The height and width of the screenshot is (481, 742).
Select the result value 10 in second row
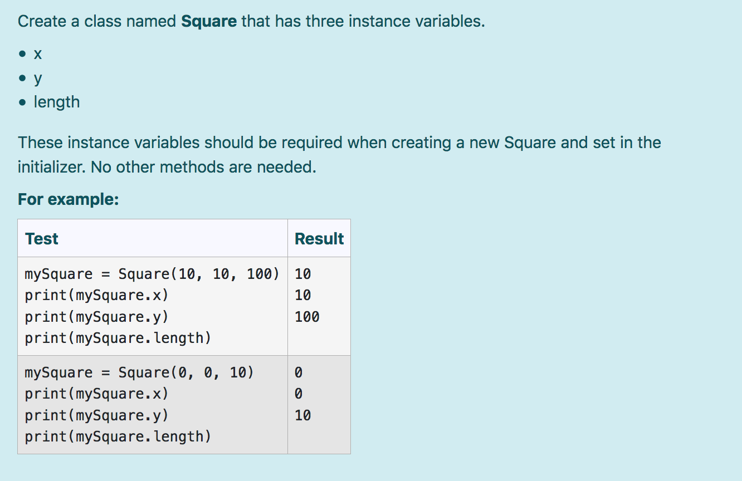302,415
